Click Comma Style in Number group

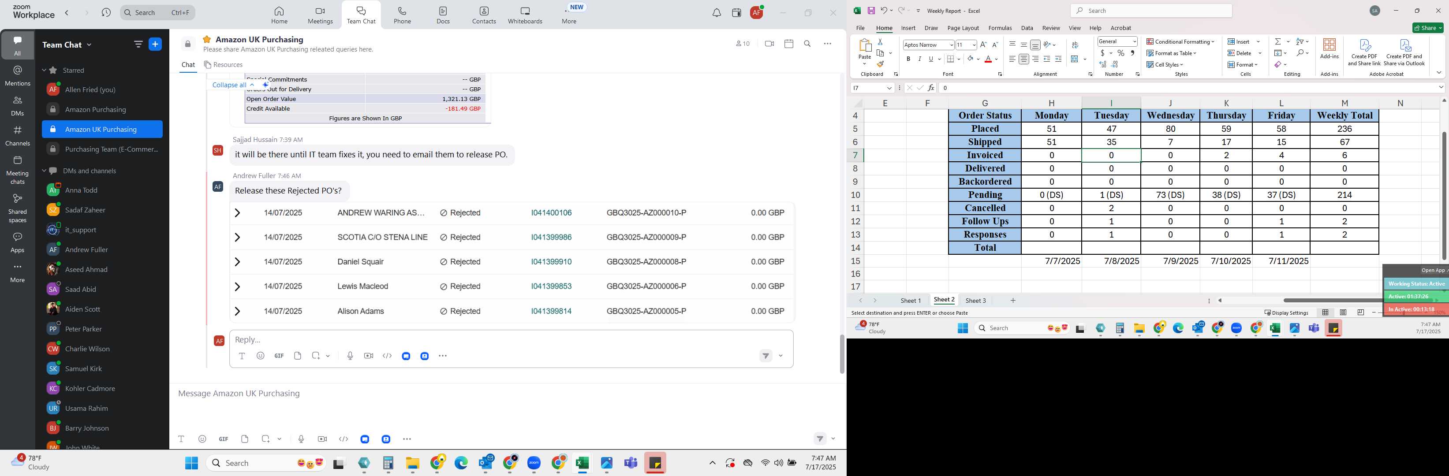pos(1133,53)
